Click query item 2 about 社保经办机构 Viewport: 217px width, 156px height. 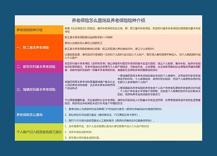pos(102,115)
